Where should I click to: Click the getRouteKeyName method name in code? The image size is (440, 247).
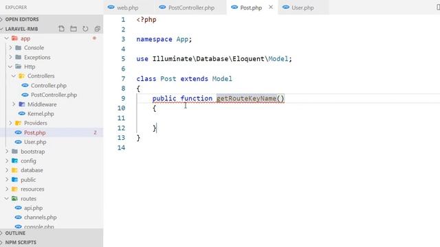coord(246,98)
